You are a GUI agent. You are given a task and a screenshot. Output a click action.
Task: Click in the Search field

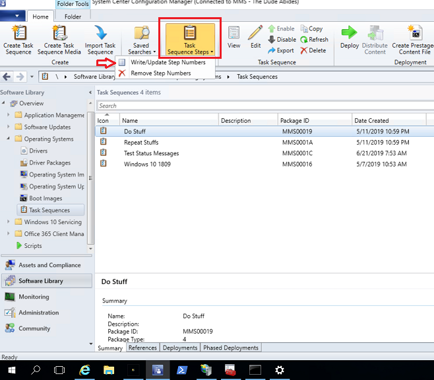click(265, 106)
